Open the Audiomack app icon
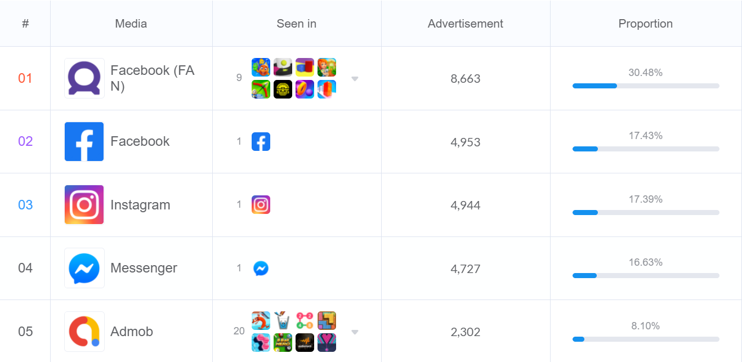This screenshot has height=362, width=742. point(305,342)
